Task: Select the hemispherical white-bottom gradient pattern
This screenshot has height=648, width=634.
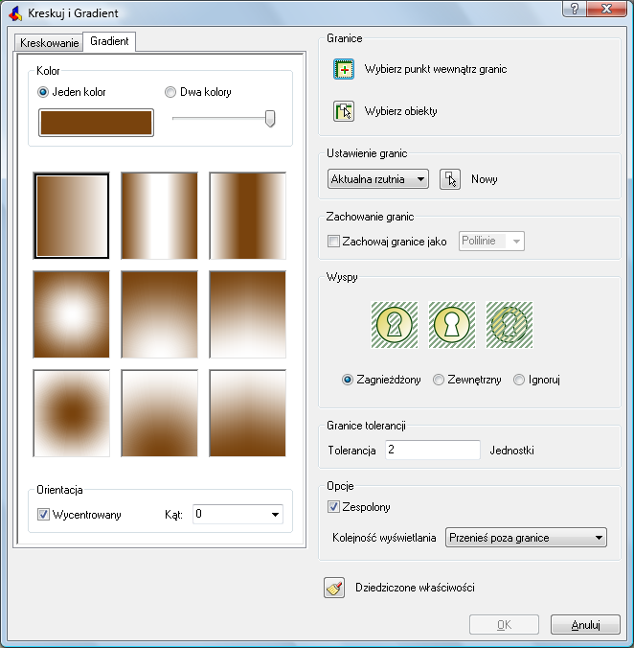Action: 159,314
